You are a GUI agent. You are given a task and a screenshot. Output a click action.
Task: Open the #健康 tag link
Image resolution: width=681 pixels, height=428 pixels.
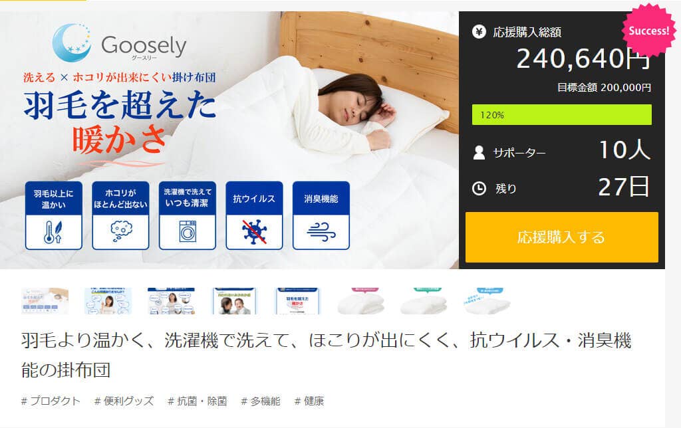coord(309,401)
